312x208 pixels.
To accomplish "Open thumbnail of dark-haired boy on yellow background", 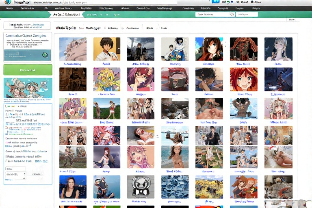I will 107,49.
